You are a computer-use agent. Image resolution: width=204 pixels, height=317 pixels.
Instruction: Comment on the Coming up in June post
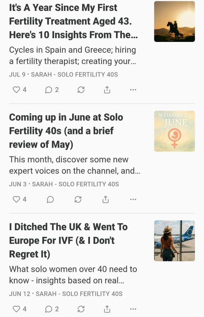(x=50, y=199)
